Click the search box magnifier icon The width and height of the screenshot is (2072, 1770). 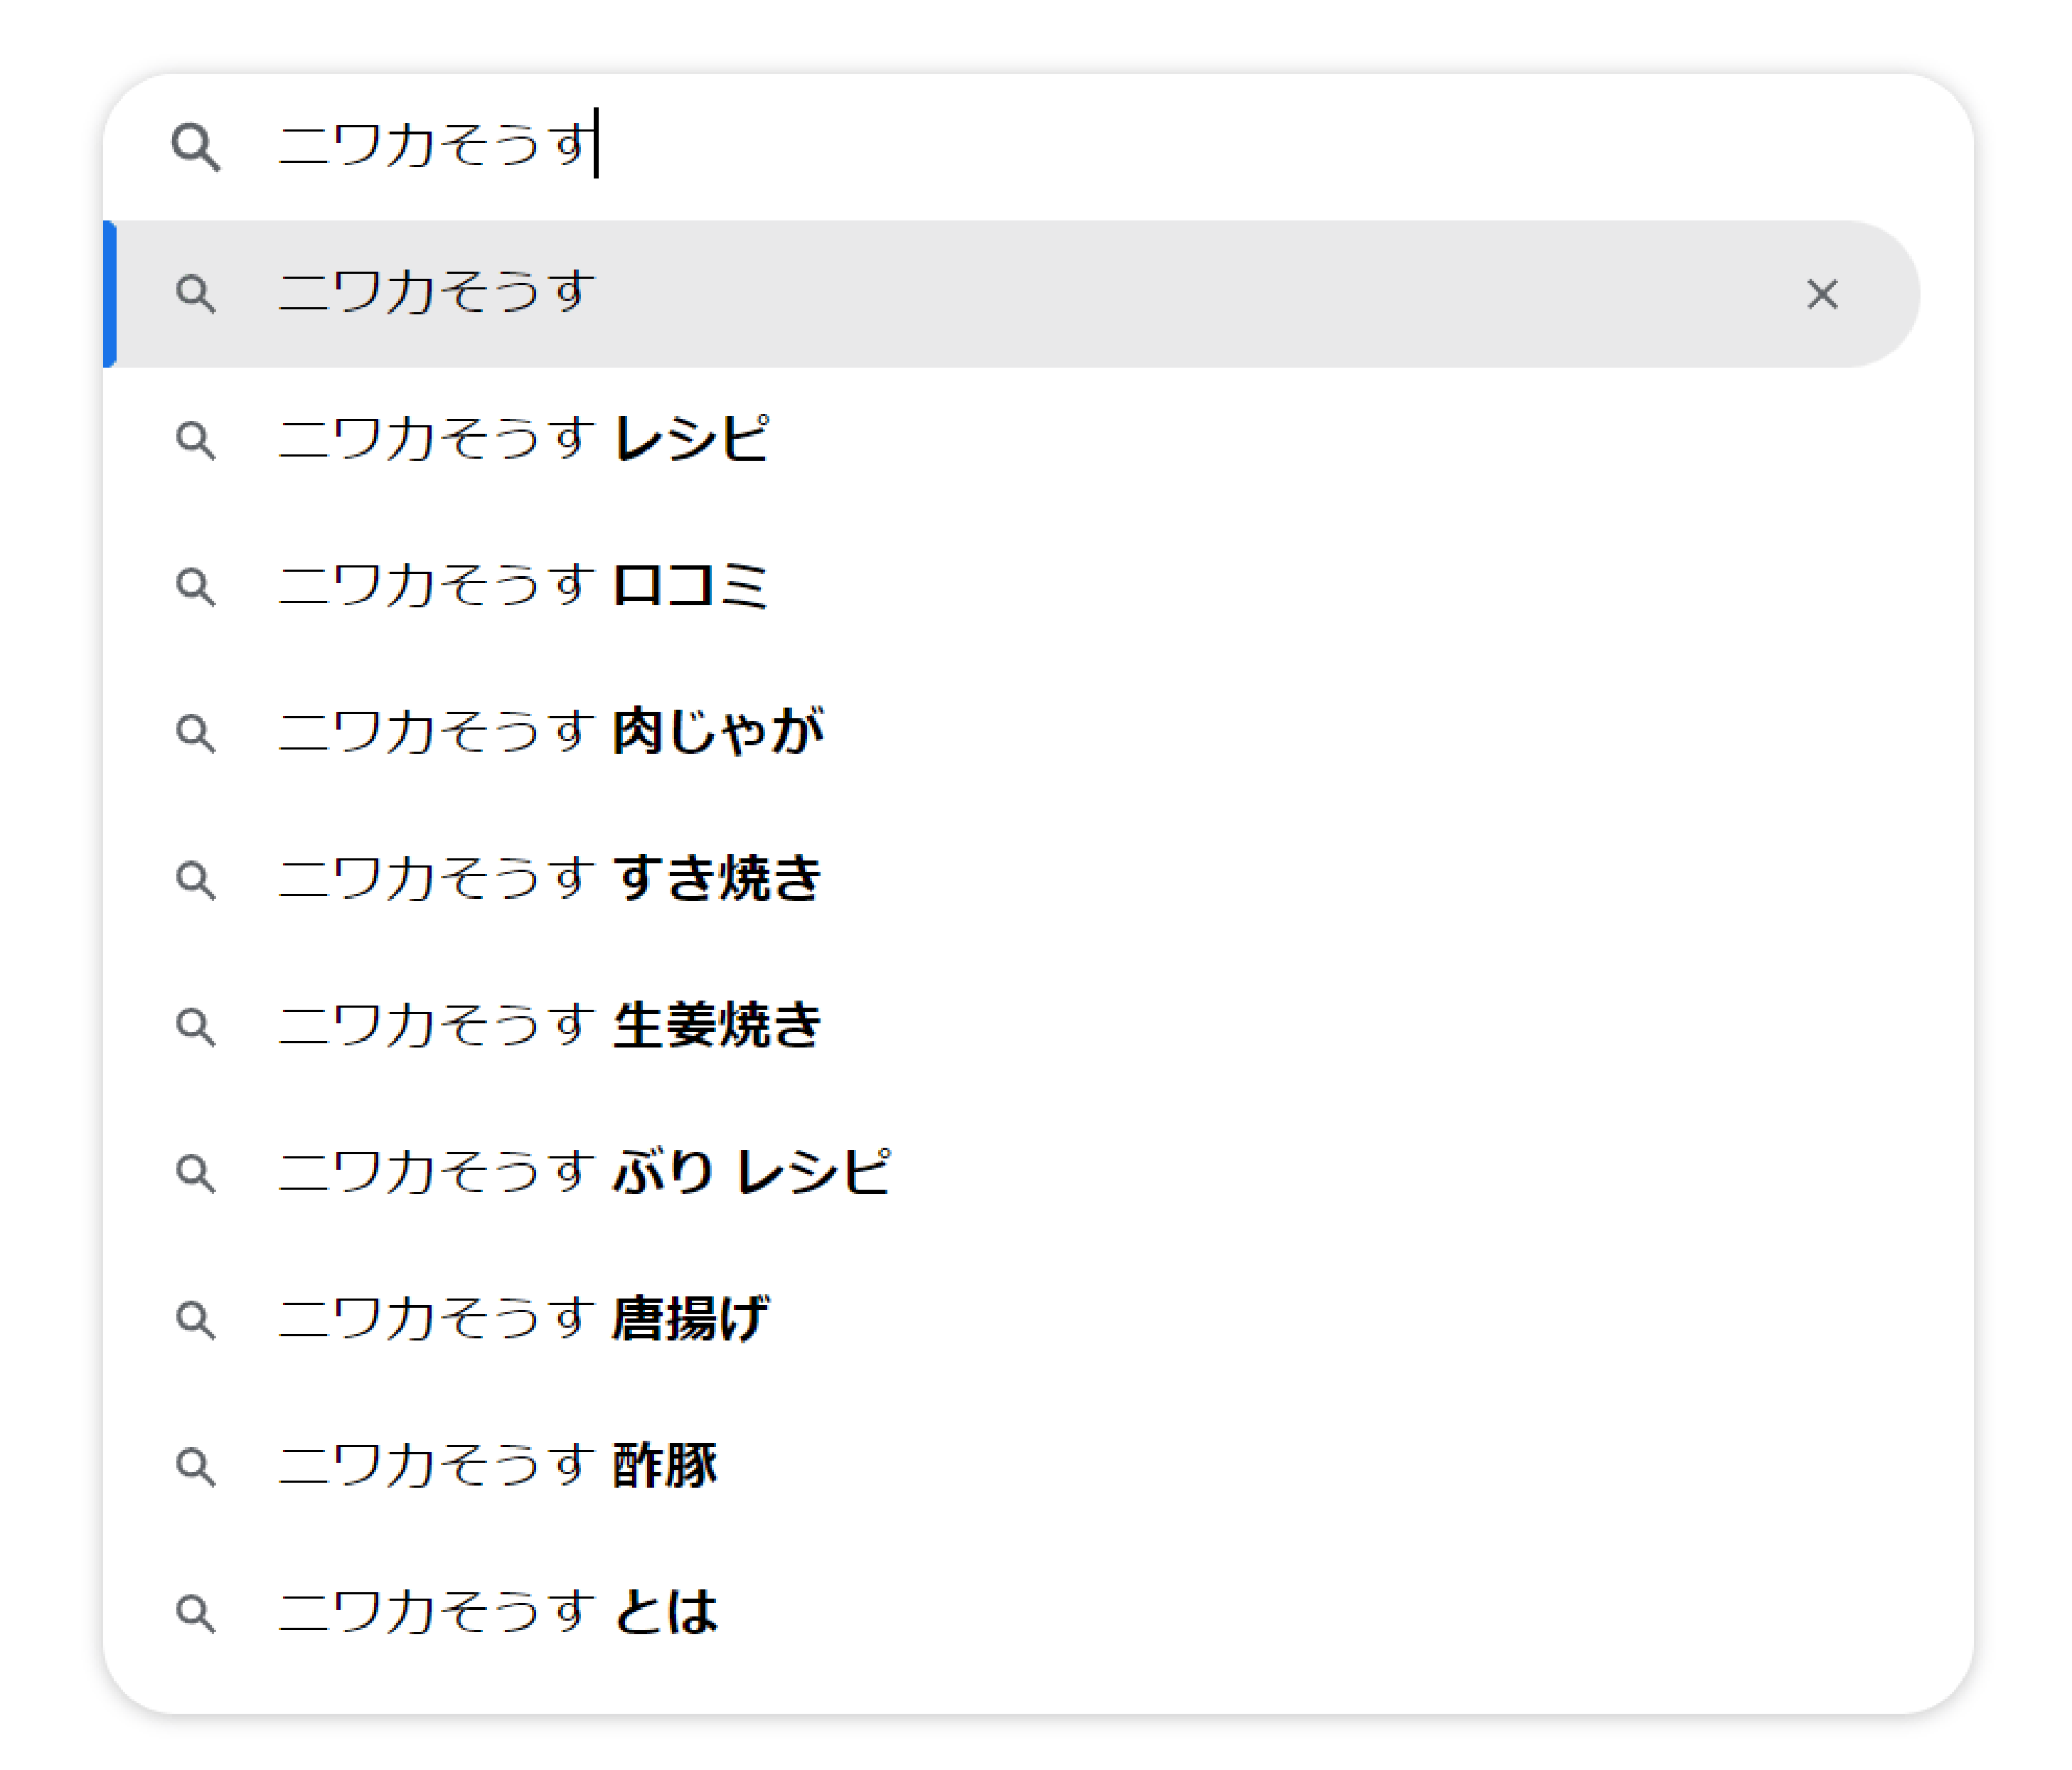195,148
